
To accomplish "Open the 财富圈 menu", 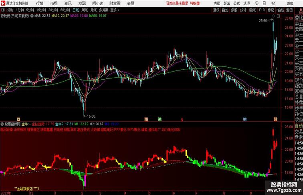I will tap(115, 3).
